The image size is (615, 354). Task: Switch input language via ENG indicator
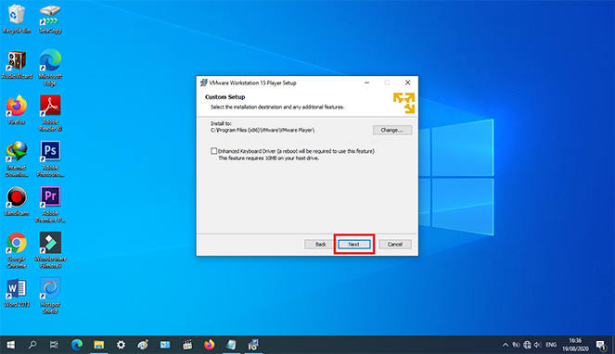[551, 345]
